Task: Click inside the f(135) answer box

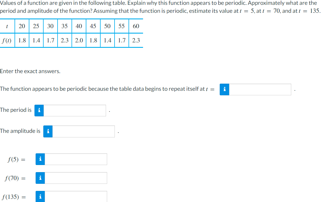Action: click(76, 196)
